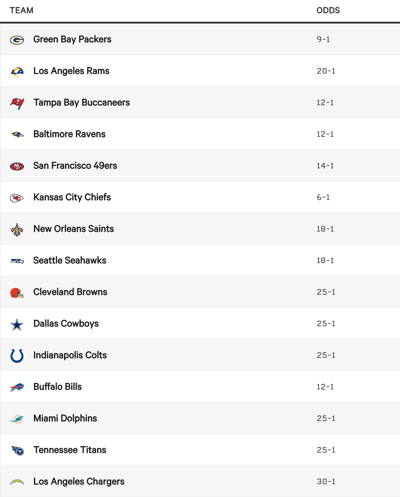Viewport: 400px width, 497px height.
Task: Click the Indianapolis Colts horseshoe logo
Action: coord(17,356)
